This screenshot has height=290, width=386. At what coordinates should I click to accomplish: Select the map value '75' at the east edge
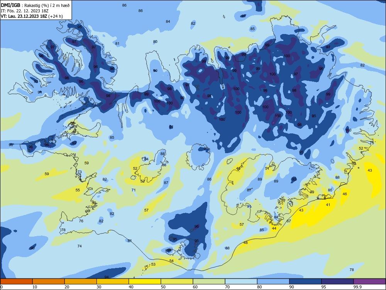[x=372, y=143]
